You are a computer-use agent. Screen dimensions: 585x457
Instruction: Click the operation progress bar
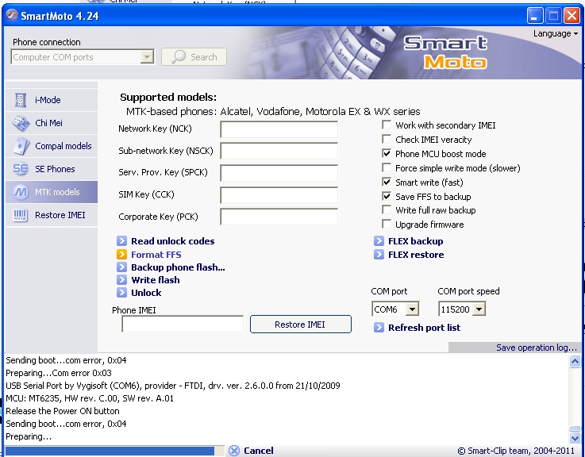[x=111, y=451]
